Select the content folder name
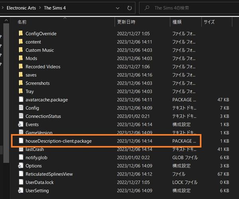 (33, 42)
